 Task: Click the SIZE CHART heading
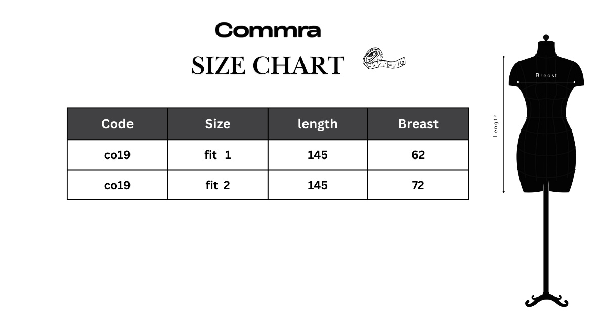[268, 65]
